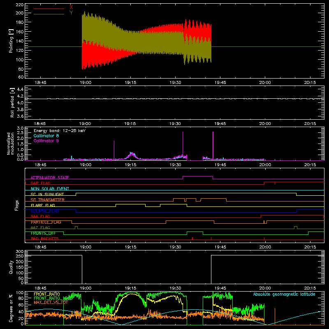Click the A47_FLAG pulse near 20:10
This screenshot has width=329, height=329.
pyautogui.click(x=296, y=227)
